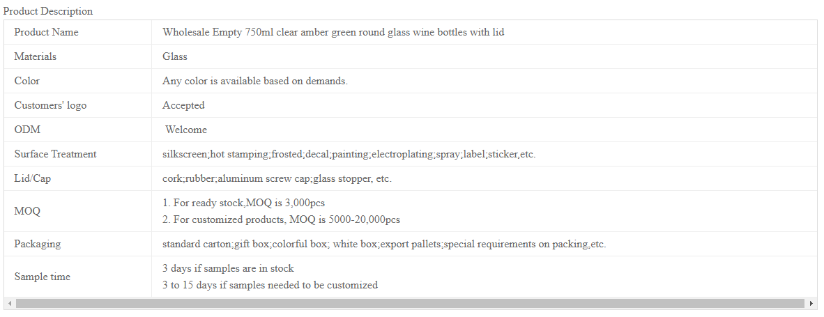Select the Product Name label cell

click(78, 32)
